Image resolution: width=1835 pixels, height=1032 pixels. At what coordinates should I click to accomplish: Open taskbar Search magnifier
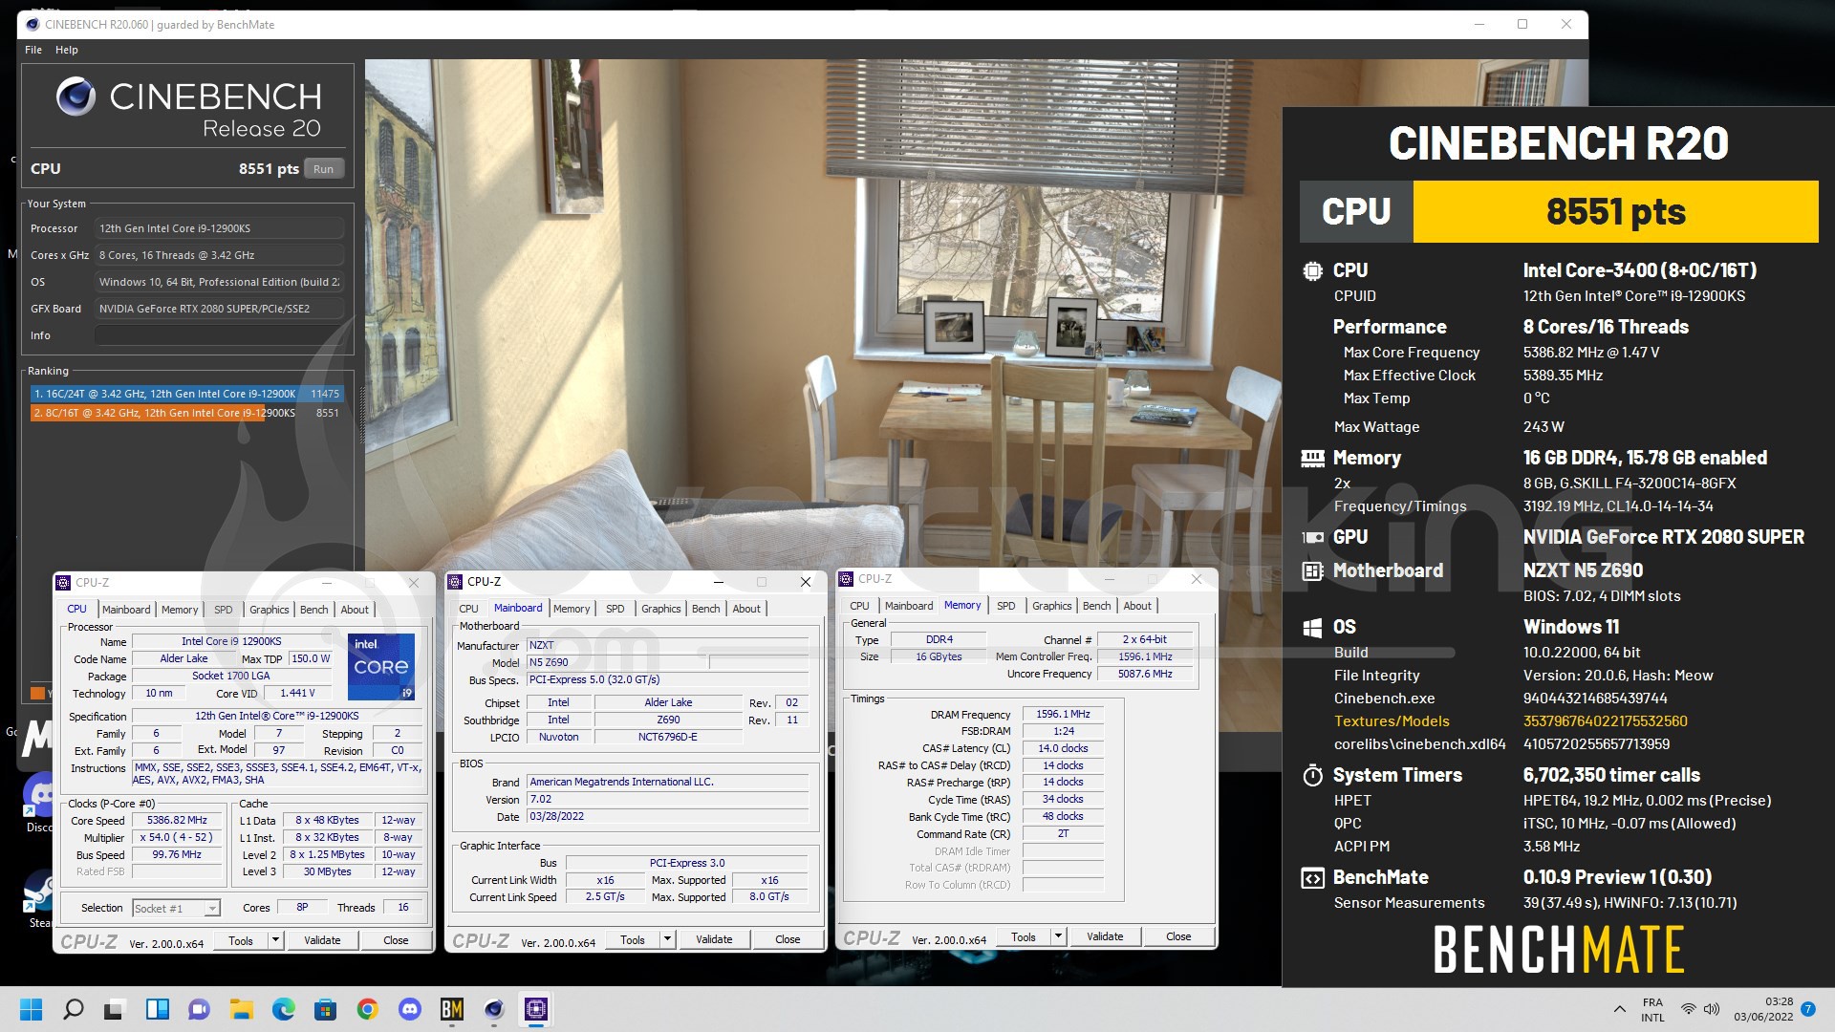pyautogui.click(x=74, y=1009)
